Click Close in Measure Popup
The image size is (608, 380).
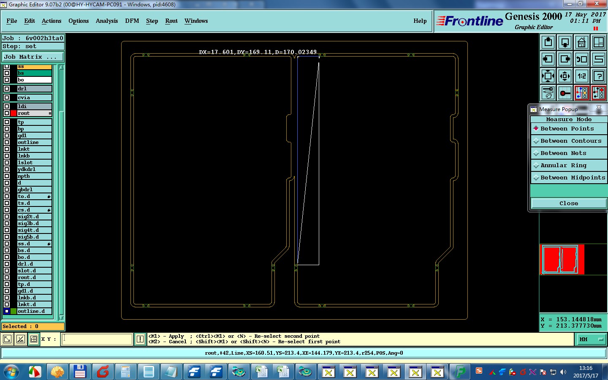coord(569,204)
